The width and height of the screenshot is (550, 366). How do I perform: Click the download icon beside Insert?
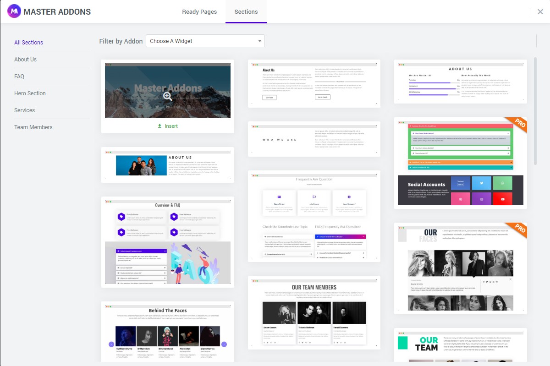159,126
